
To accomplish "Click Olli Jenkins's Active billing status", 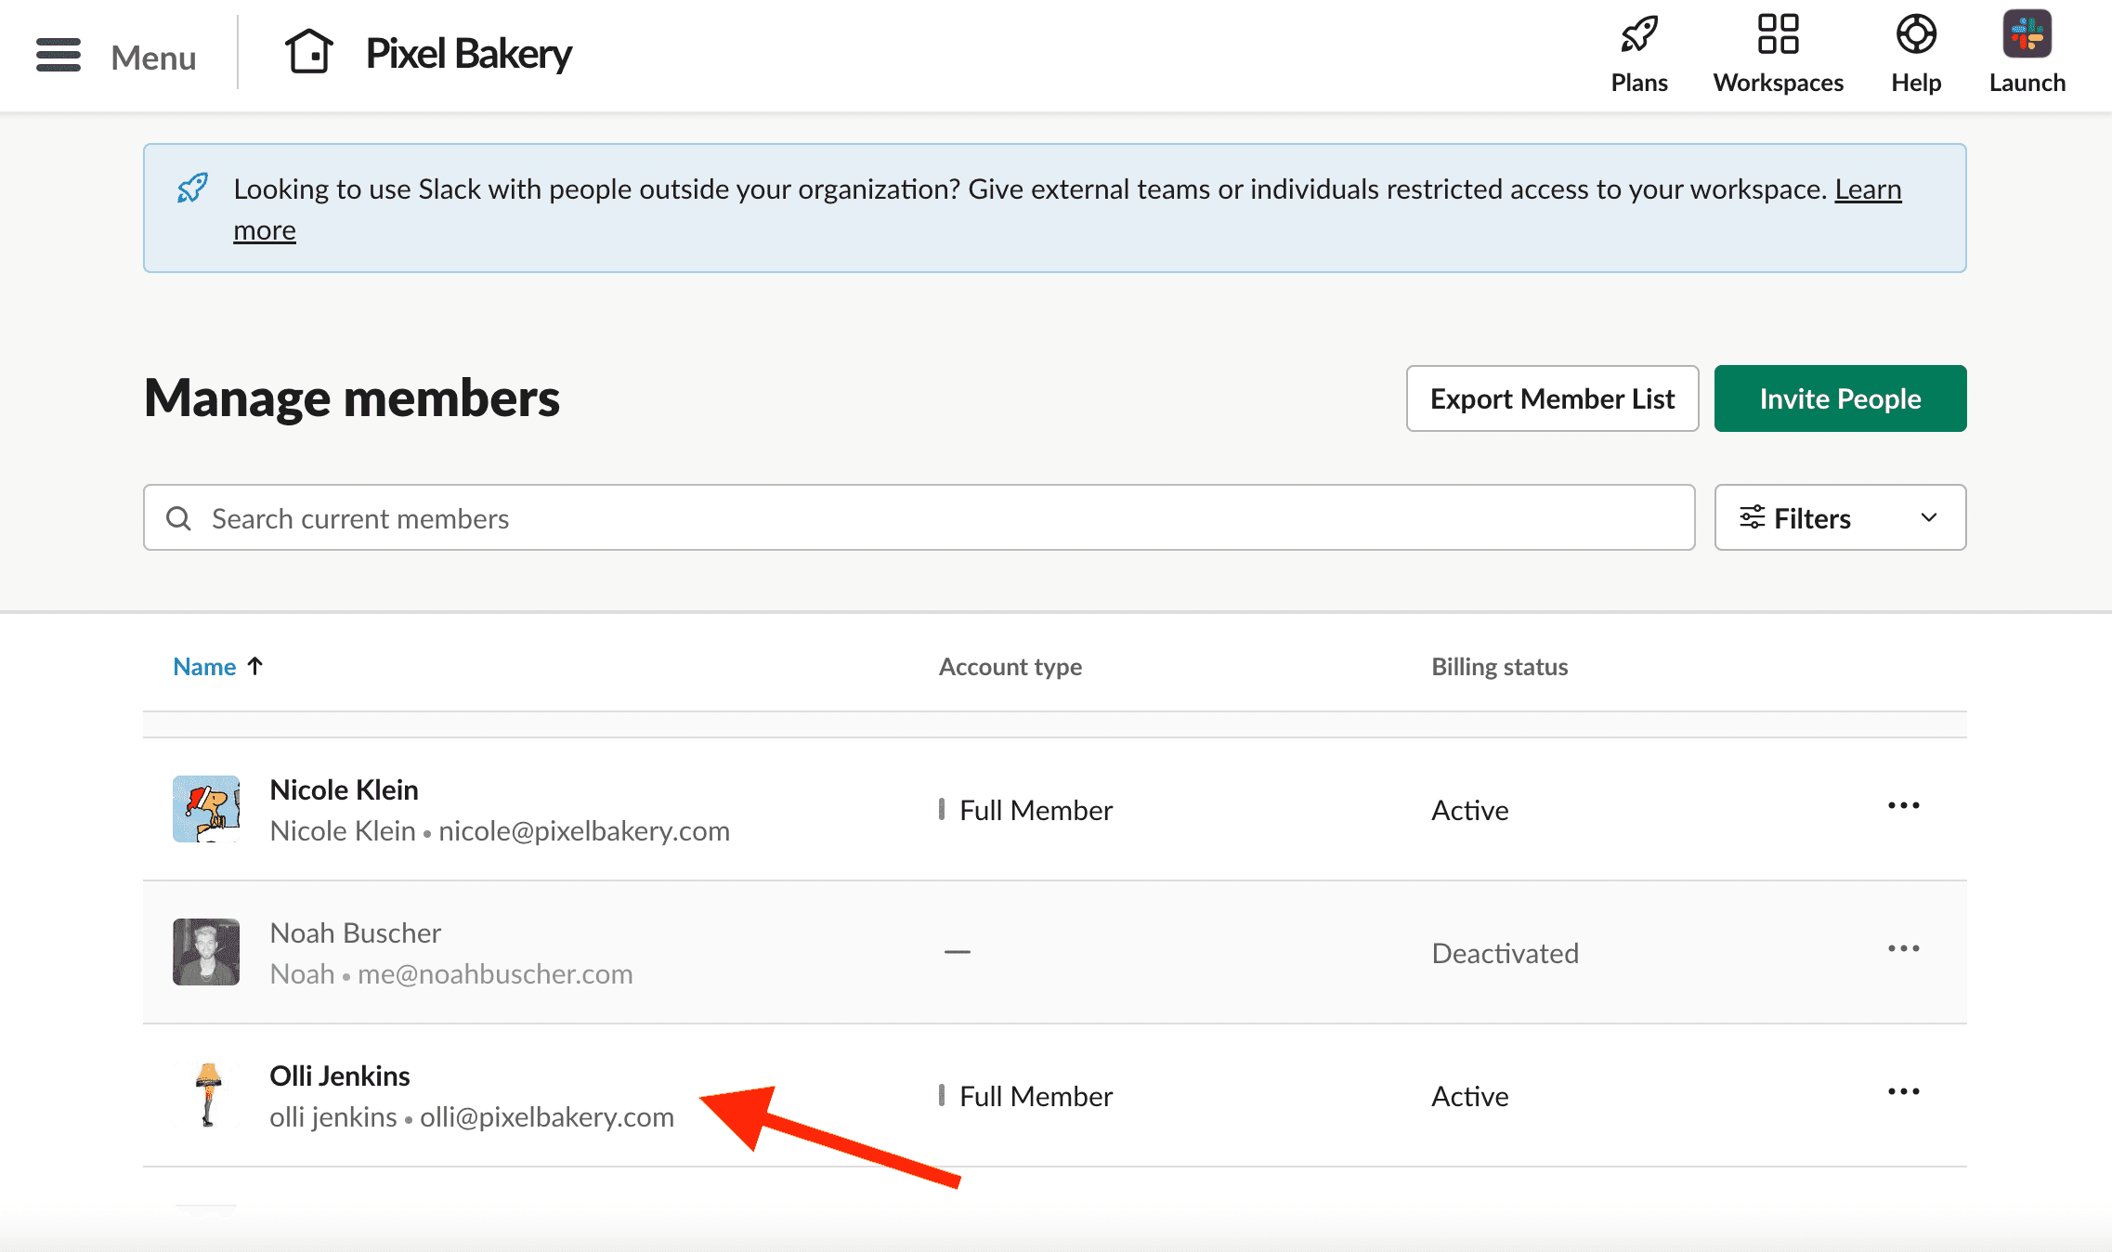I will pyautogui.click(x=1469, y=1097).
